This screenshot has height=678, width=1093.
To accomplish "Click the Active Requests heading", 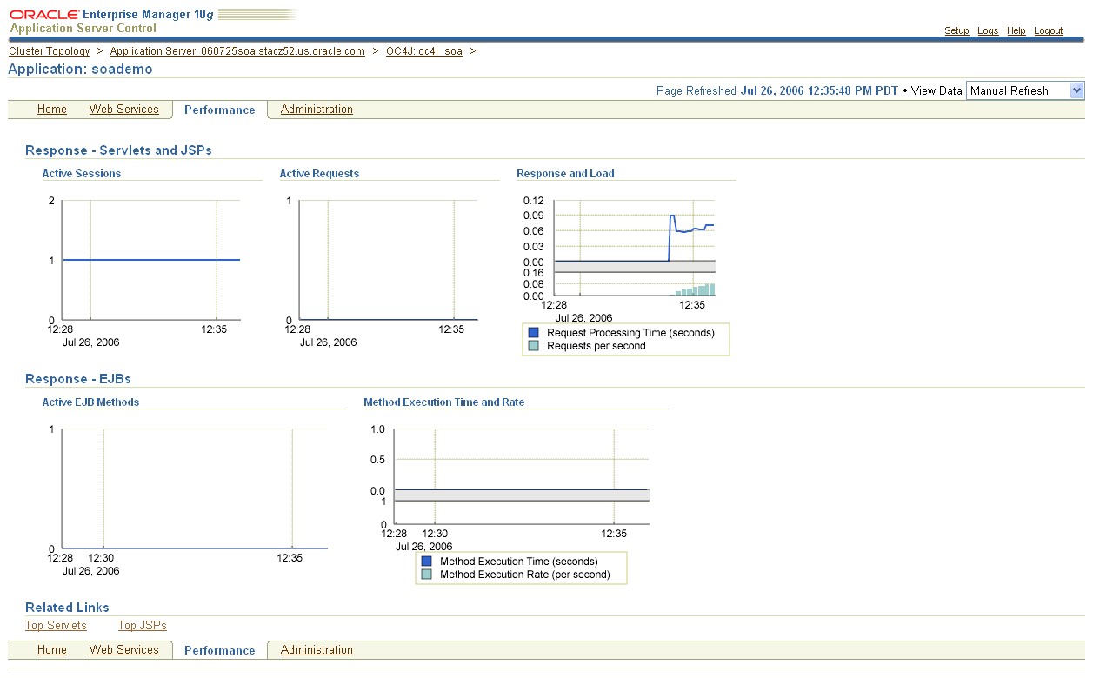I will tap(319, 174).
